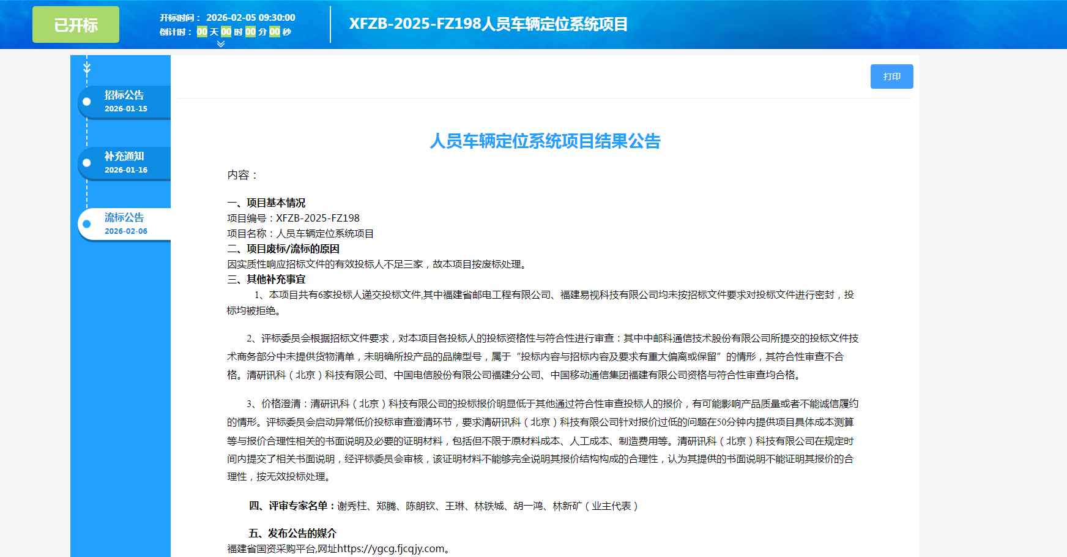Click the countdown hours (时) digit box

(226, 32)
